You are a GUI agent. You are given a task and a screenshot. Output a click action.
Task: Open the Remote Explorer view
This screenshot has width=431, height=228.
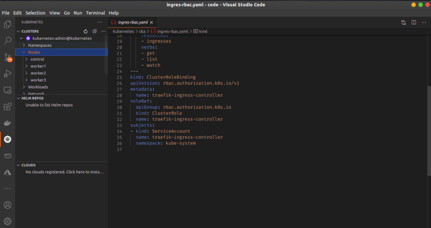click(8, 90)
